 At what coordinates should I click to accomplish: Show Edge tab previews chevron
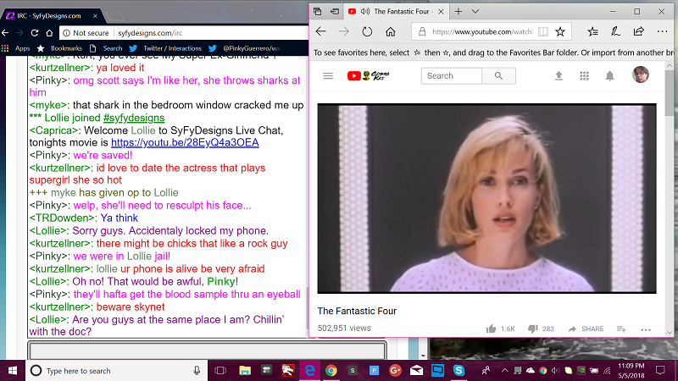tap(475, 12)
